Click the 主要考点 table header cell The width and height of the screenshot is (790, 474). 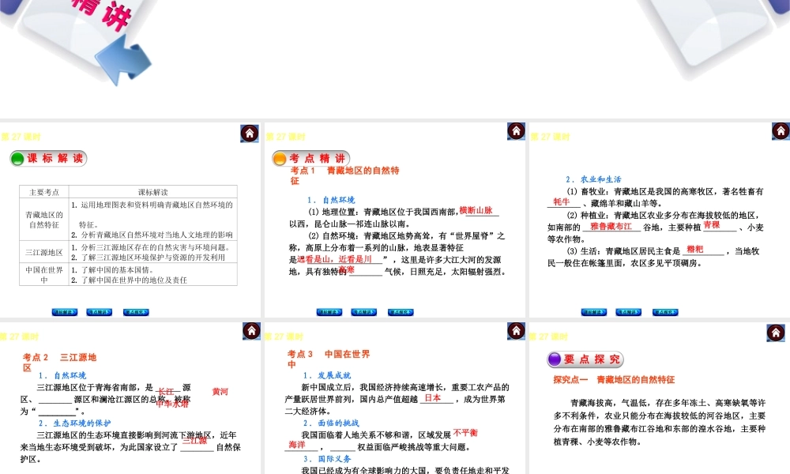43,192
